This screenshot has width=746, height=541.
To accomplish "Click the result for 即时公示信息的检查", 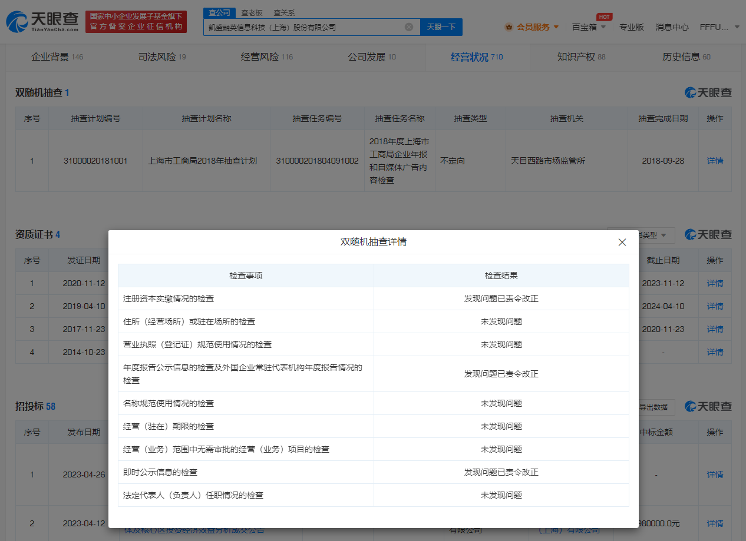I will coord(501,472).
